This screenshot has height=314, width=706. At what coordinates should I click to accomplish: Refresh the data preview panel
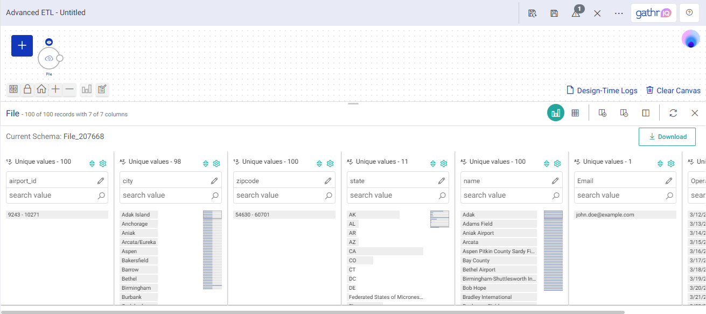click(x=673, y=113)
